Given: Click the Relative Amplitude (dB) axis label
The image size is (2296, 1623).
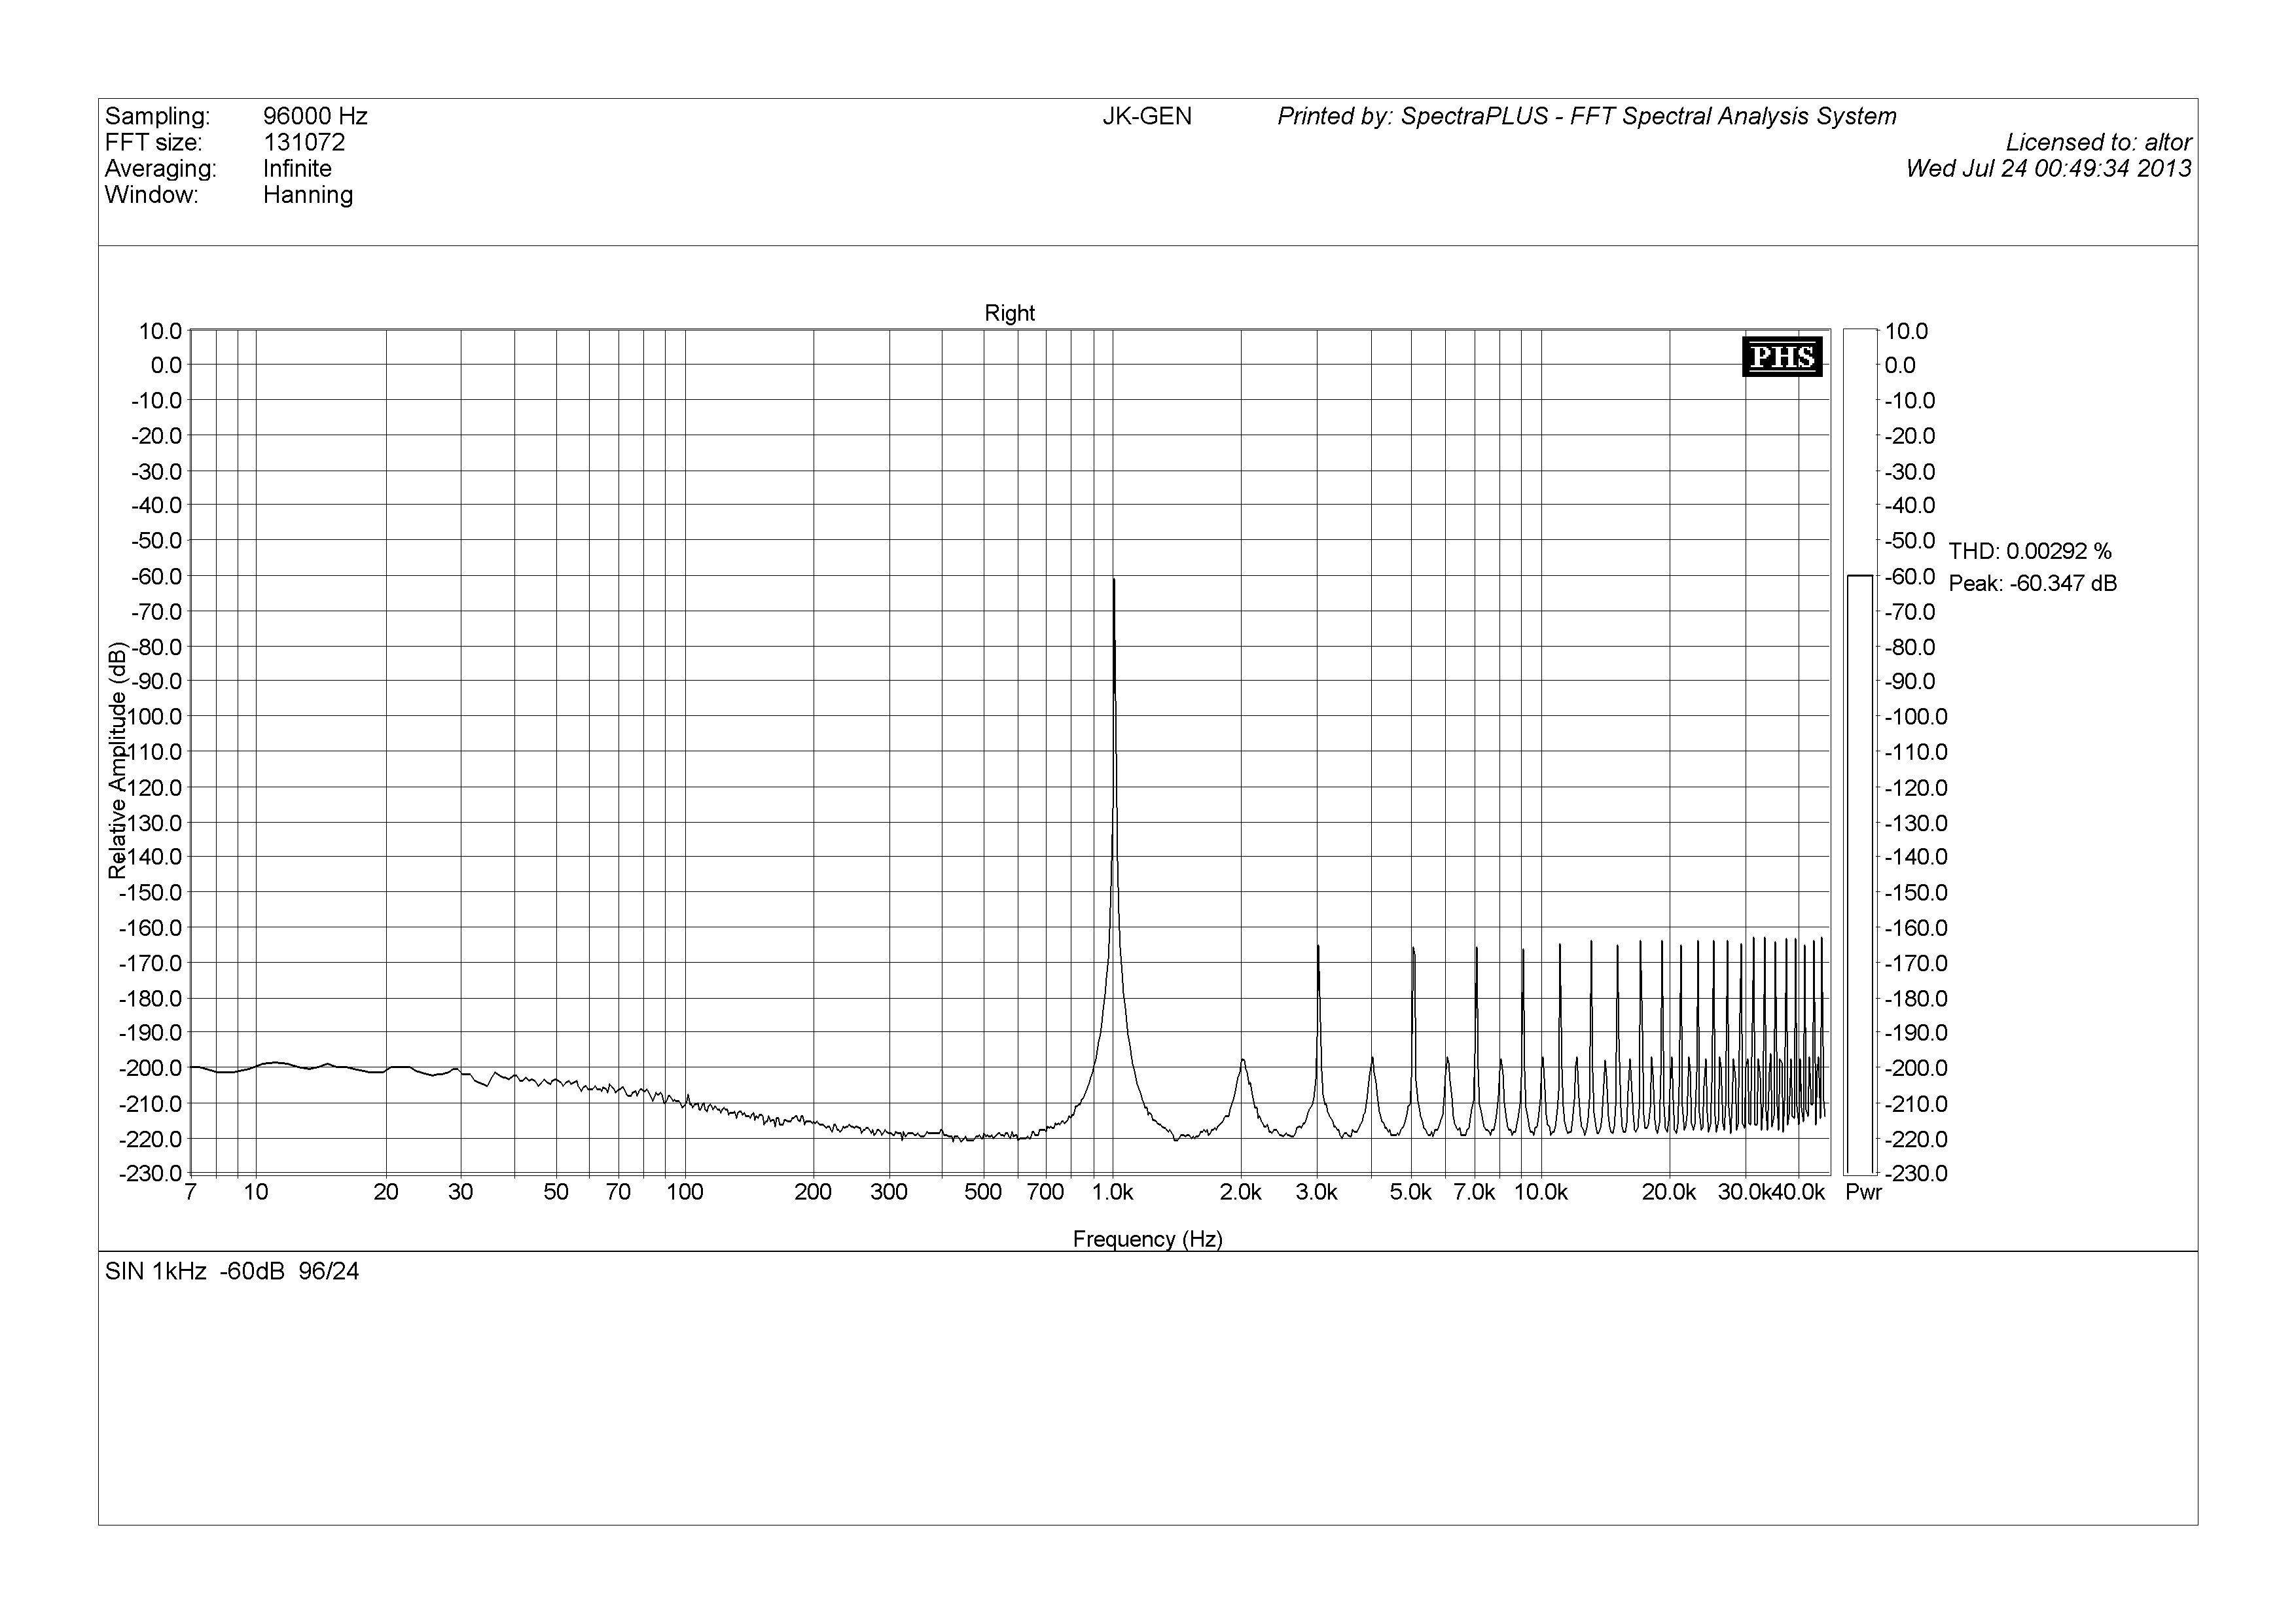Looking at the screenshot, I should tap(117, 760).
